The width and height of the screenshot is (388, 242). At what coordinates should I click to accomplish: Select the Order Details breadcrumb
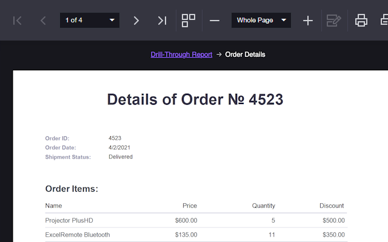(x=245, y=54)
